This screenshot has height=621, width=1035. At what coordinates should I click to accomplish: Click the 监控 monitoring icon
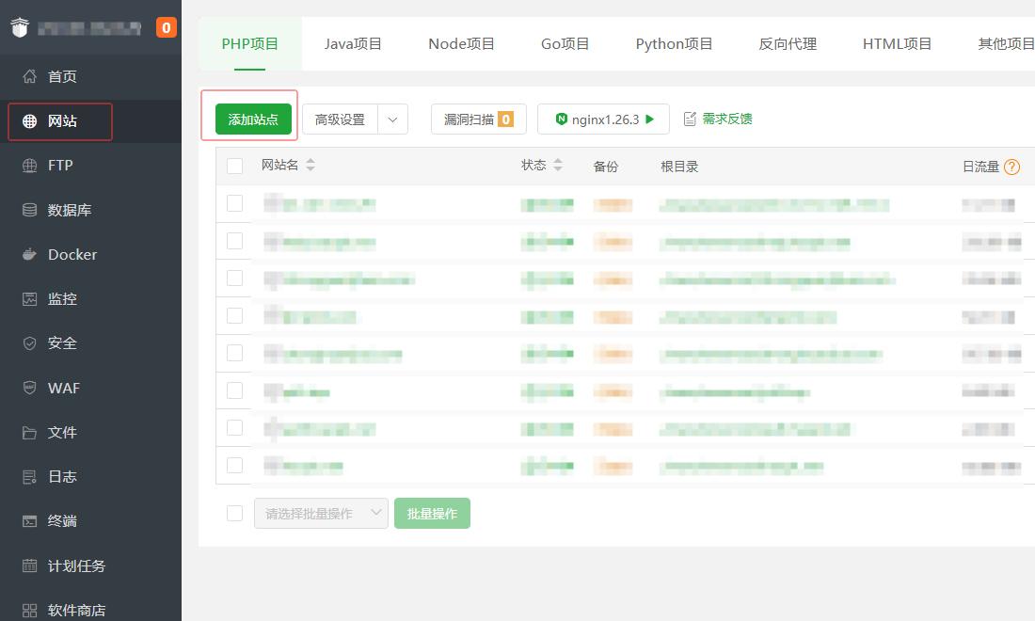[30, 299]
